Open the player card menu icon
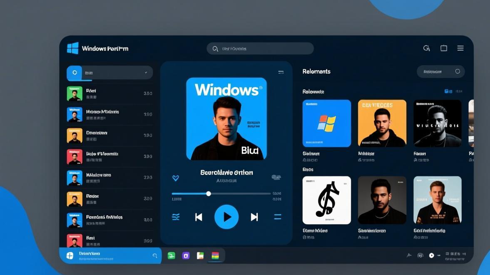Viewport: 490px width, 275px height. [281, 72]
